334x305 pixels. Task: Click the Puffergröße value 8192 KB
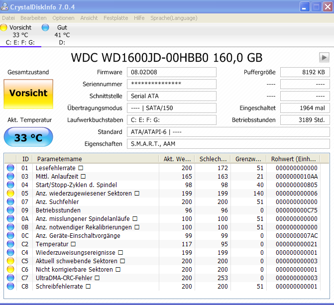[x=305, y=72]
